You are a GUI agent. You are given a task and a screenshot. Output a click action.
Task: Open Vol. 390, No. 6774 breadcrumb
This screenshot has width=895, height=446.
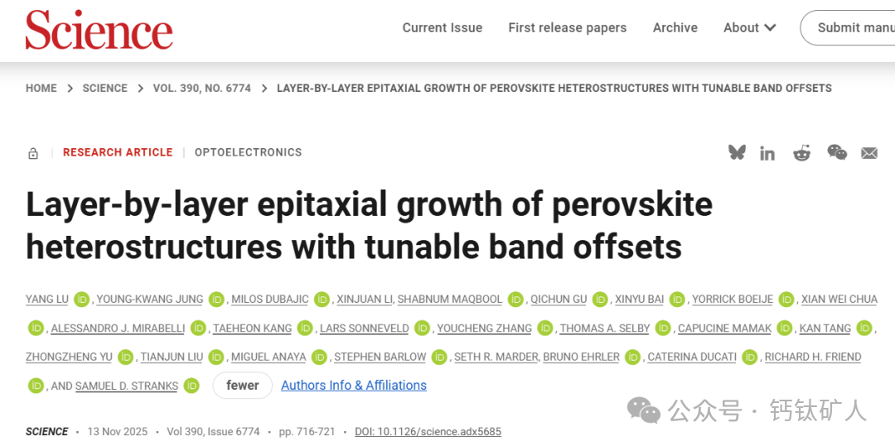coord(201,89)
